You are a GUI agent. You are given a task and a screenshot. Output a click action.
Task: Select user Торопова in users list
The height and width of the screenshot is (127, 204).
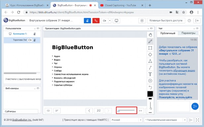point(20,40)
